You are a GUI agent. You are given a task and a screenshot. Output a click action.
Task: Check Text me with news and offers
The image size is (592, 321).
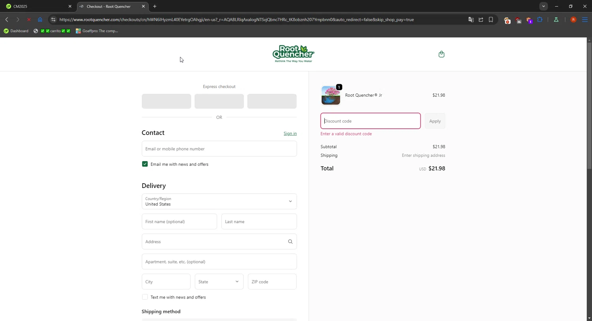145,297
